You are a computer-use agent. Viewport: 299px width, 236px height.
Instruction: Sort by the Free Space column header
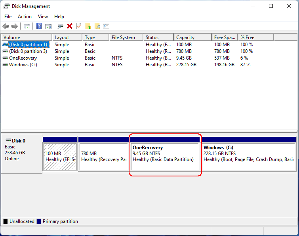(x=225, y=37)
